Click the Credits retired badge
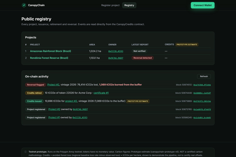The image size is (236, 157). 34,93
